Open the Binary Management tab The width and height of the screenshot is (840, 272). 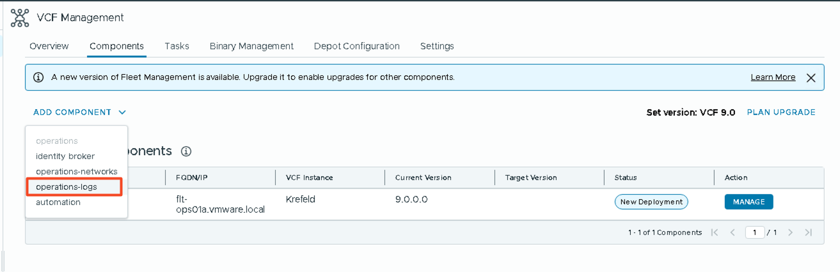[251, 46]
